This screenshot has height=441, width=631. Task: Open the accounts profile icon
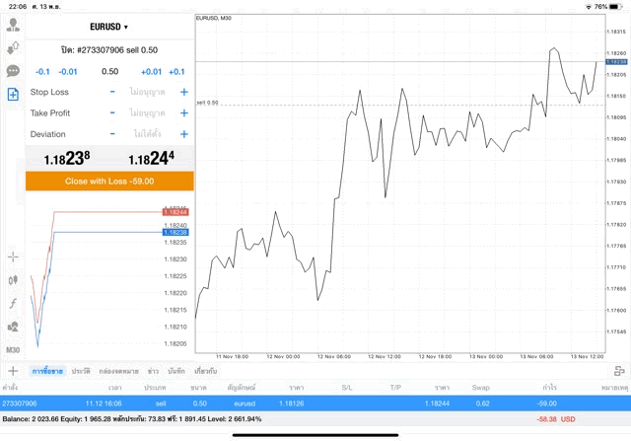click(x=13, y=25)
